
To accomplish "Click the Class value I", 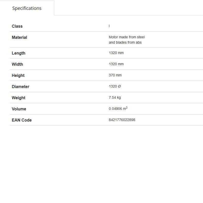I will (109, 26).
